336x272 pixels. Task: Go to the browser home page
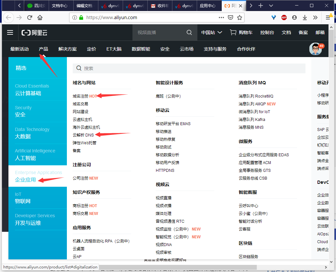[x=40, y=18]
